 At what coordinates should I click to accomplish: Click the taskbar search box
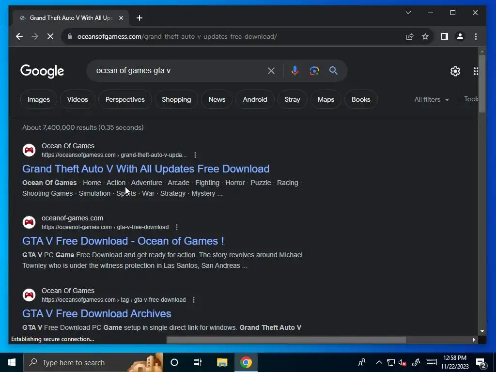[93, 362]
